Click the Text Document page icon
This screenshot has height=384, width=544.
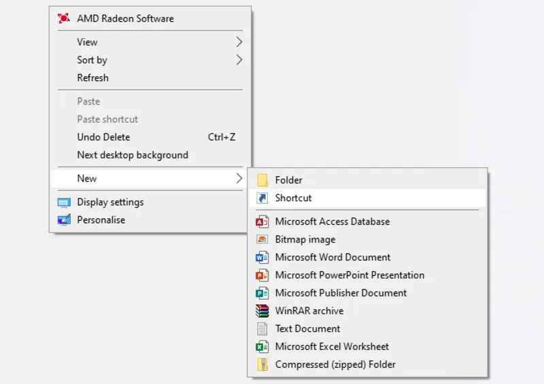click(x=262, y=329)
